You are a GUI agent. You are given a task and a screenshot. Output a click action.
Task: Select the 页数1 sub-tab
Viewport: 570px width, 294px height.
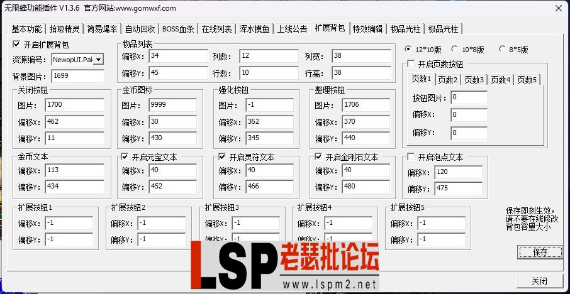pos(422,79)
